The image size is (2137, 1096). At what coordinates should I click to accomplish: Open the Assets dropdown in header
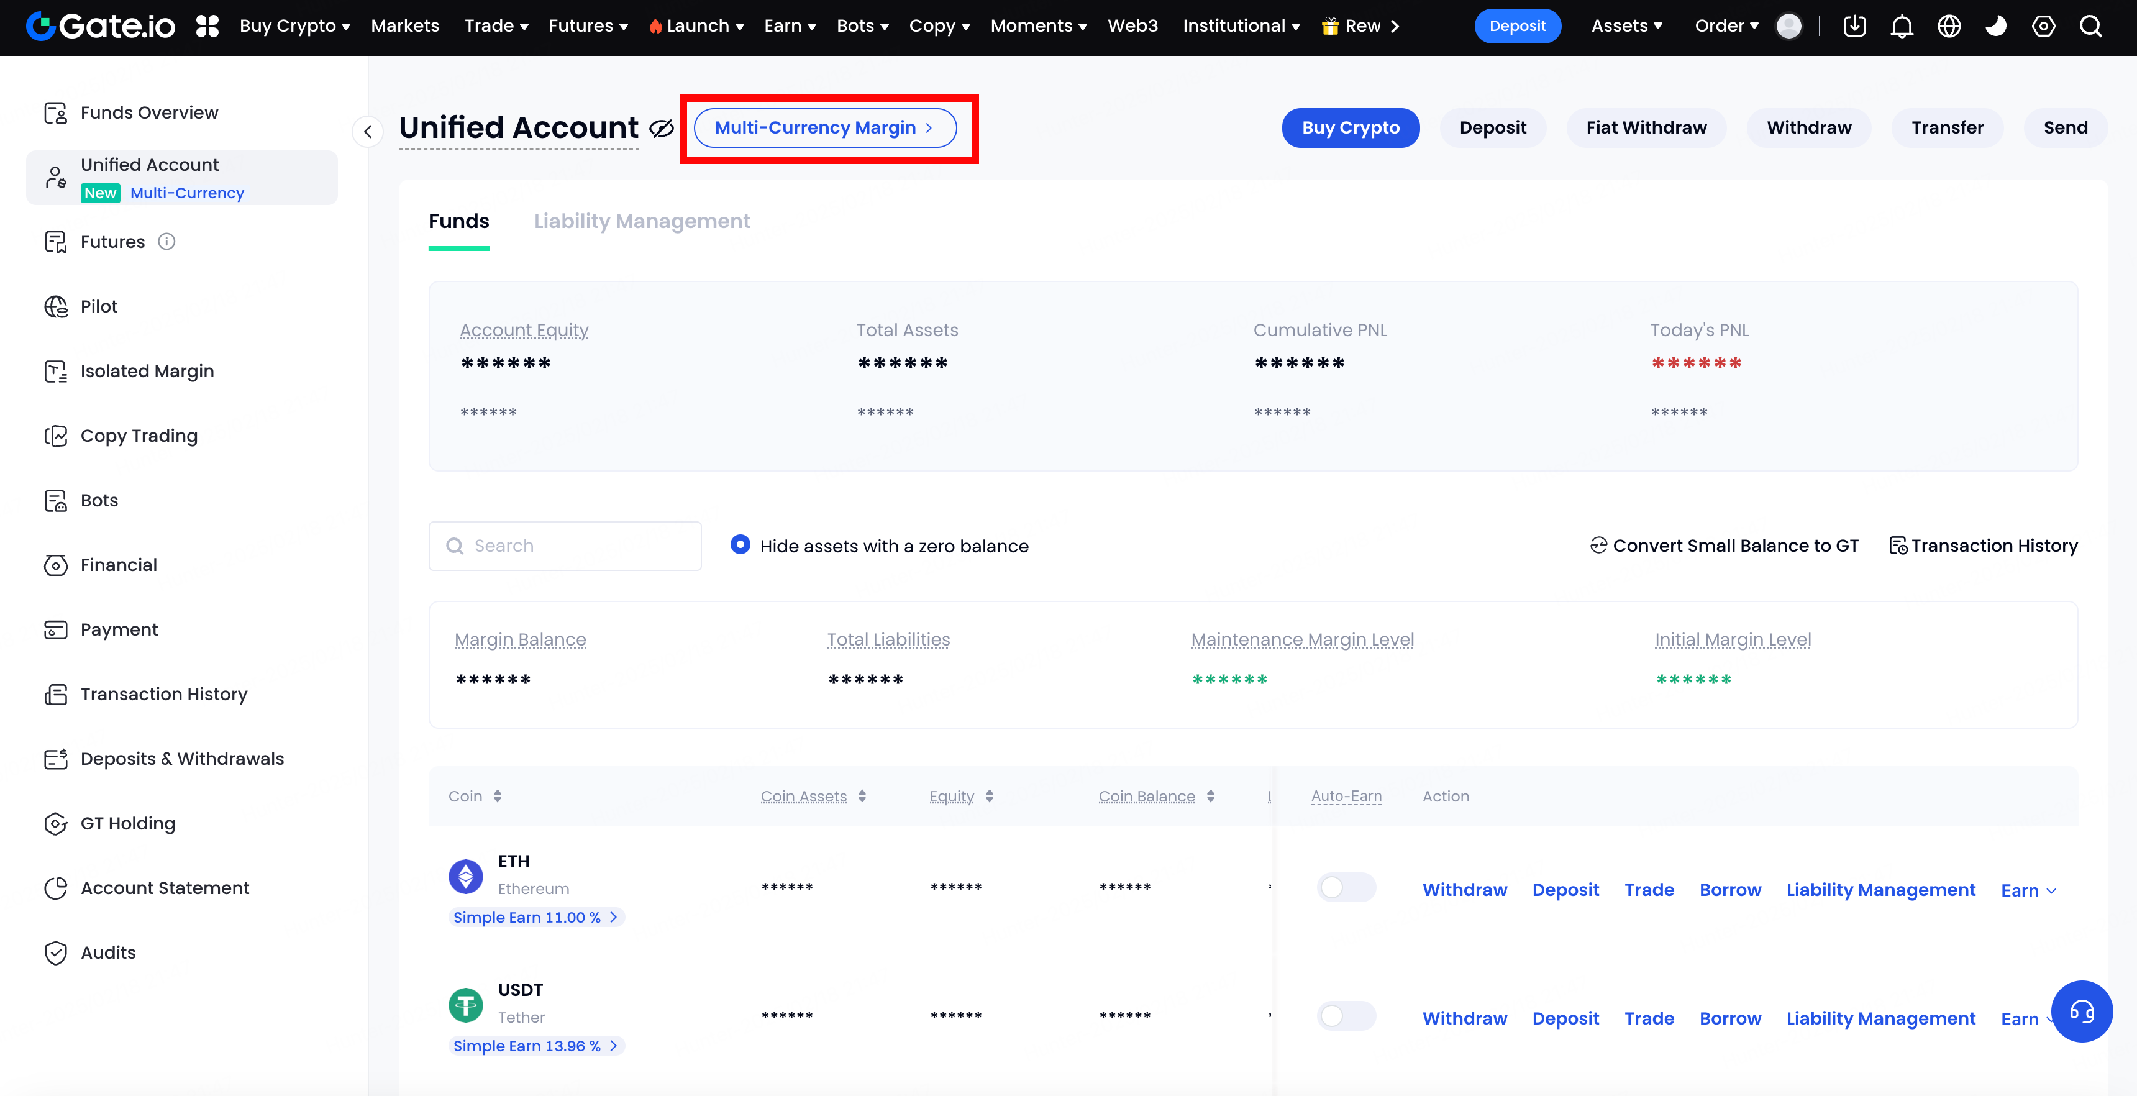tap(1627, 25)
